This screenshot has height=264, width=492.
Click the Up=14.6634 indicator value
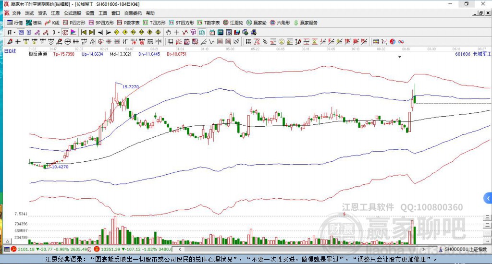tap(92, 54)
